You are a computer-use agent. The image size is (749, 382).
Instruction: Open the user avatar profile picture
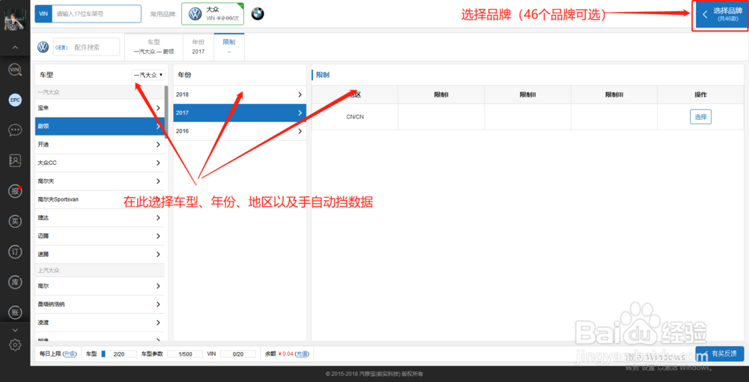(14, 19)
